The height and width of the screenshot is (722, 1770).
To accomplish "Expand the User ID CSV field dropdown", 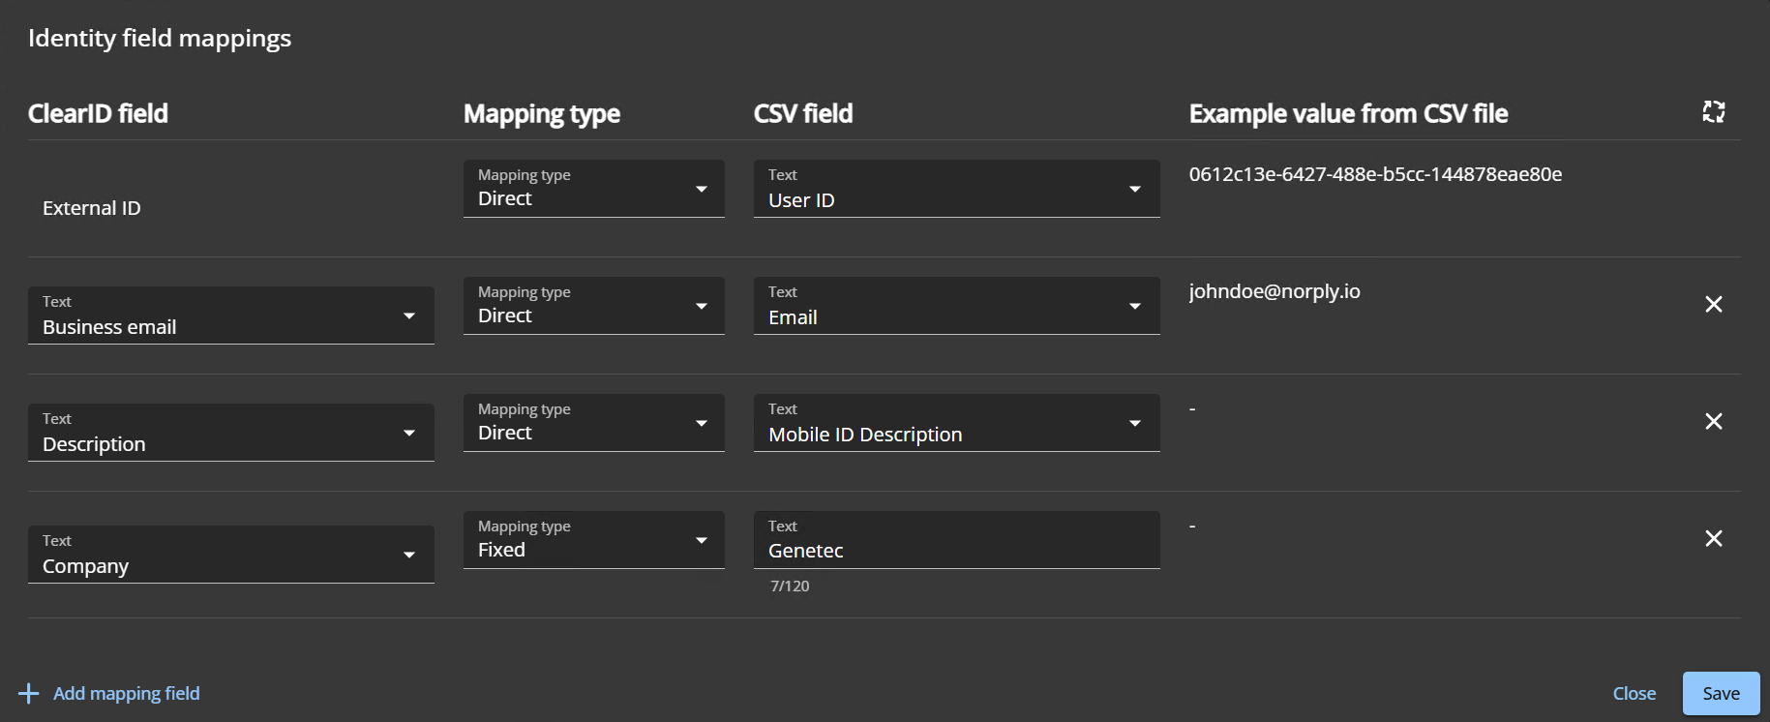I will (x=956, y=189).
